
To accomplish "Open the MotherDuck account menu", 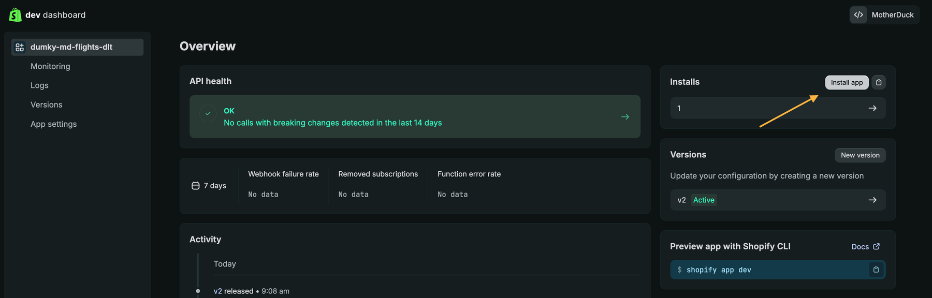I will pos(884,15).
